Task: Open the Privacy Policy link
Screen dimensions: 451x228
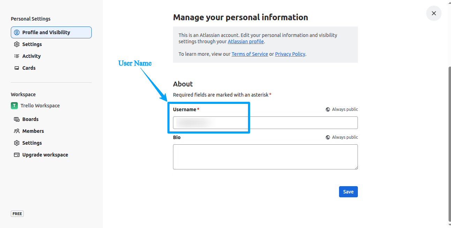Action: (x=290, y=54)
